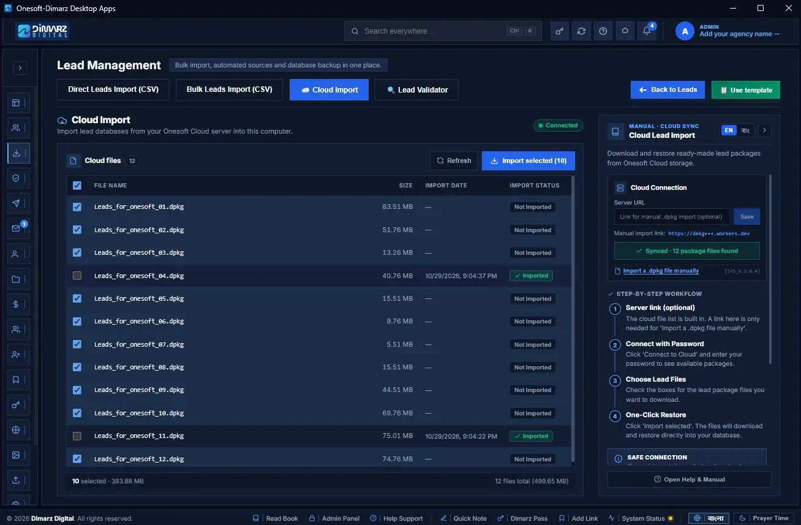Image resolution: width=801 pixels, height=525 pixels.
Task: Open Prayer Time in status bar
Action: click(765, 518)
